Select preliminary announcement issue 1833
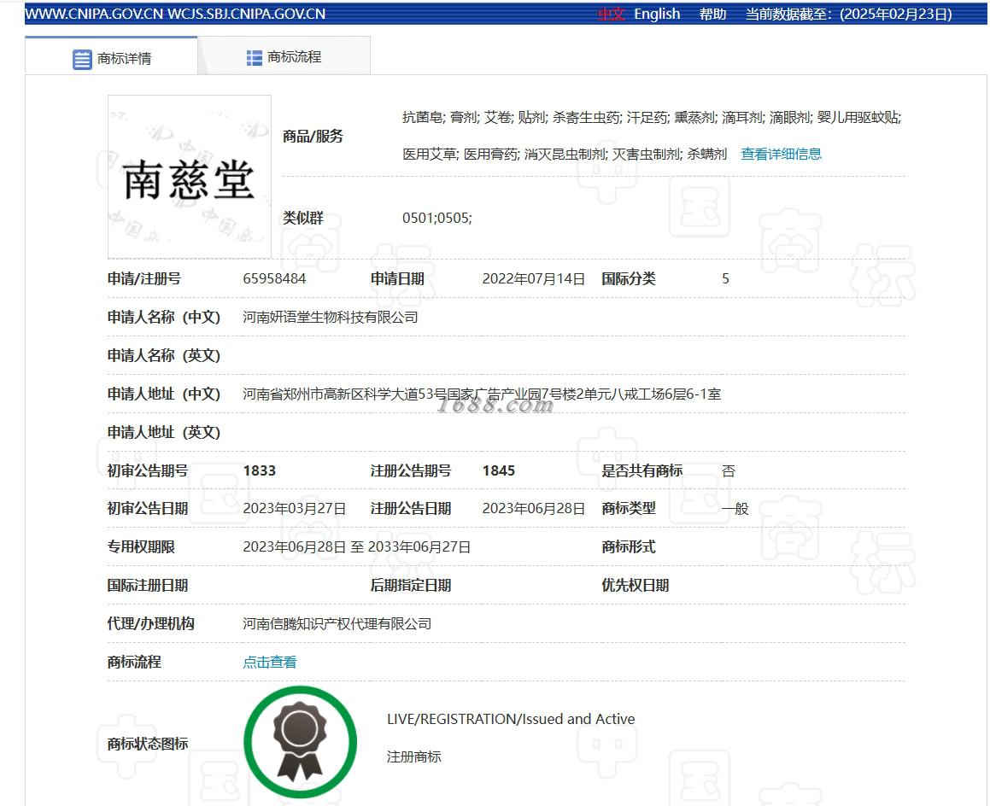The width and height of the screenshot is (990, 806). tap(260, 470)
